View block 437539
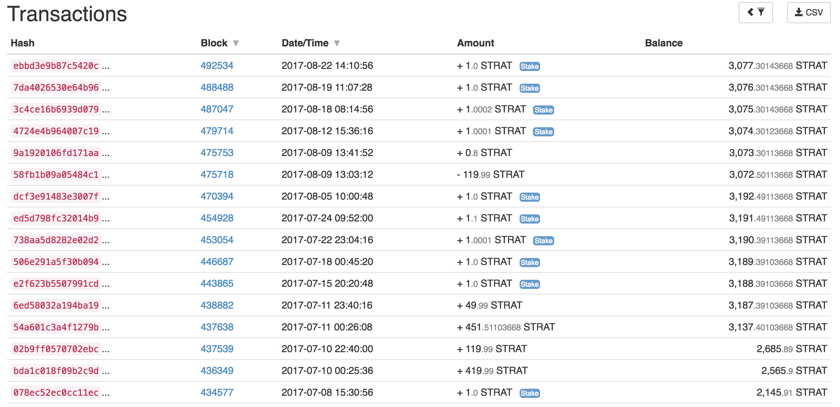 (x=217, y=349)
